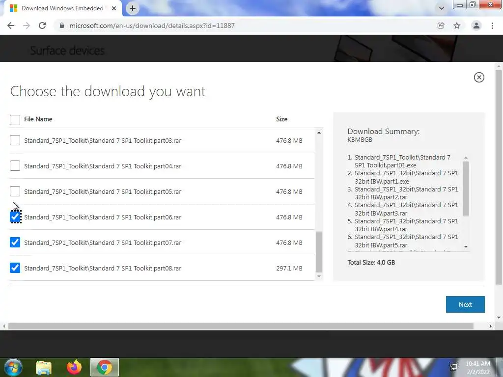503x377 pixels.
Task: Click the Next button
Action: pyautogui.click(x=465, y=304)
